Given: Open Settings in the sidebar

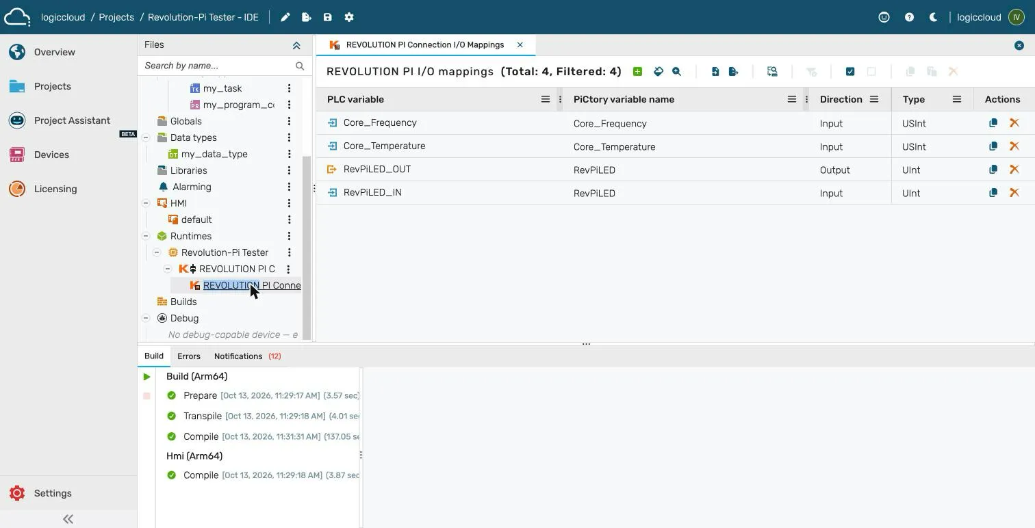Looking at the screenshot, I should point(53,493).
